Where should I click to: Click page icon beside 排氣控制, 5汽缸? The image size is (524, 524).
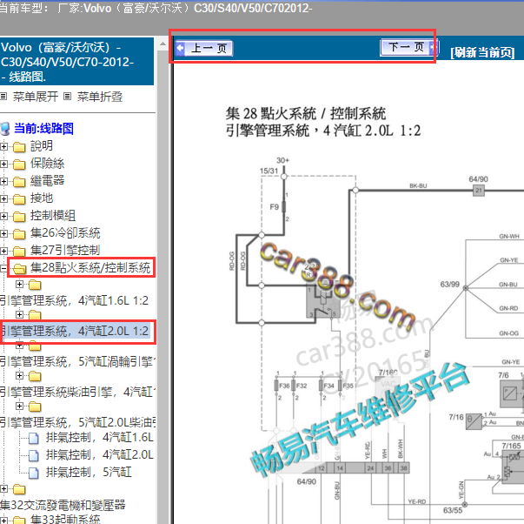33,474
